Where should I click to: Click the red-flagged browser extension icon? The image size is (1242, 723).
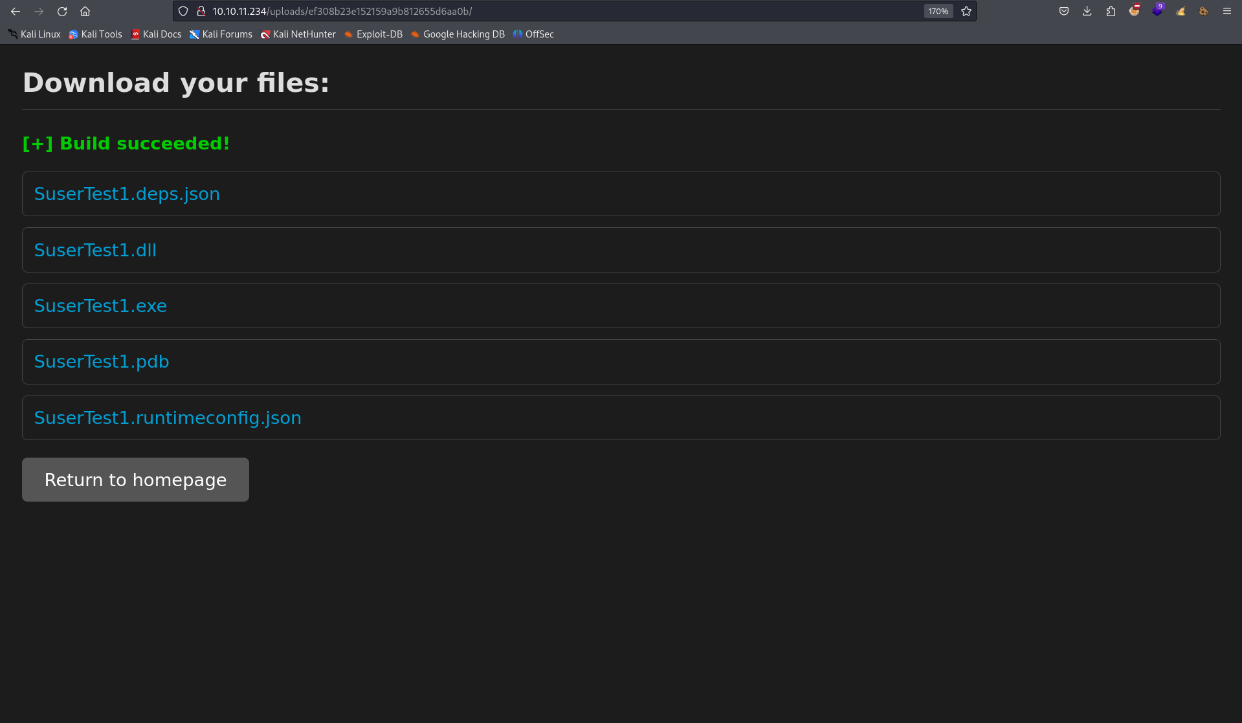tap(1134, 11)
